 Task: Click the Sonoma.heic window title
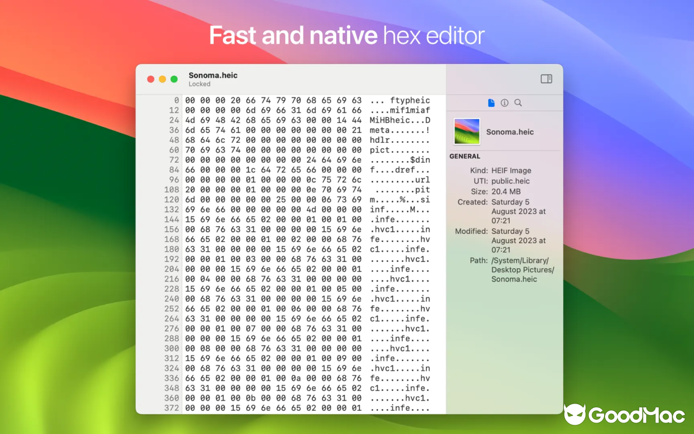[x=213, y=75]
